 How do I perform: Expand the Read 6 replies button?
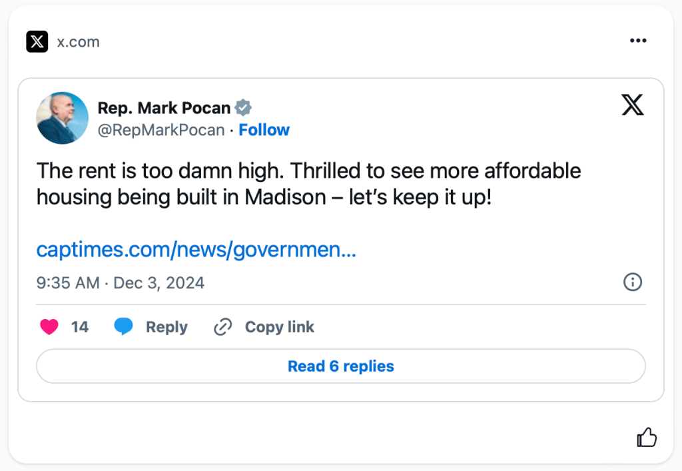341,366
